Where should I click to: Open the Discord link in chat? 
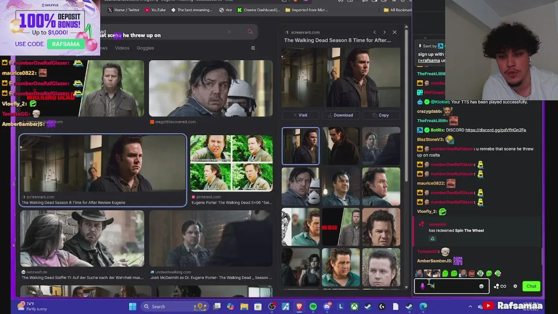coord(496,130)
